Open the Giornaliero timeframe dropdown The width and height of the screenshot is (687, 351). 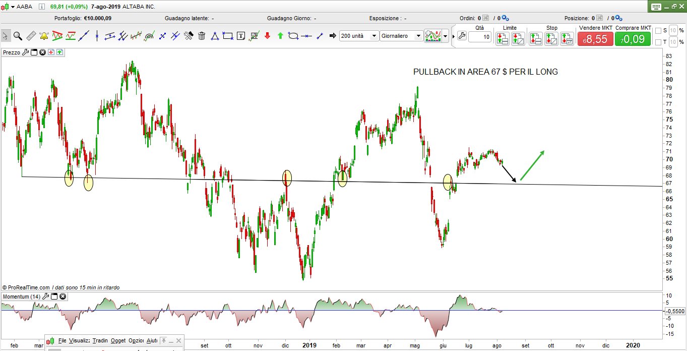coord(417,36)
